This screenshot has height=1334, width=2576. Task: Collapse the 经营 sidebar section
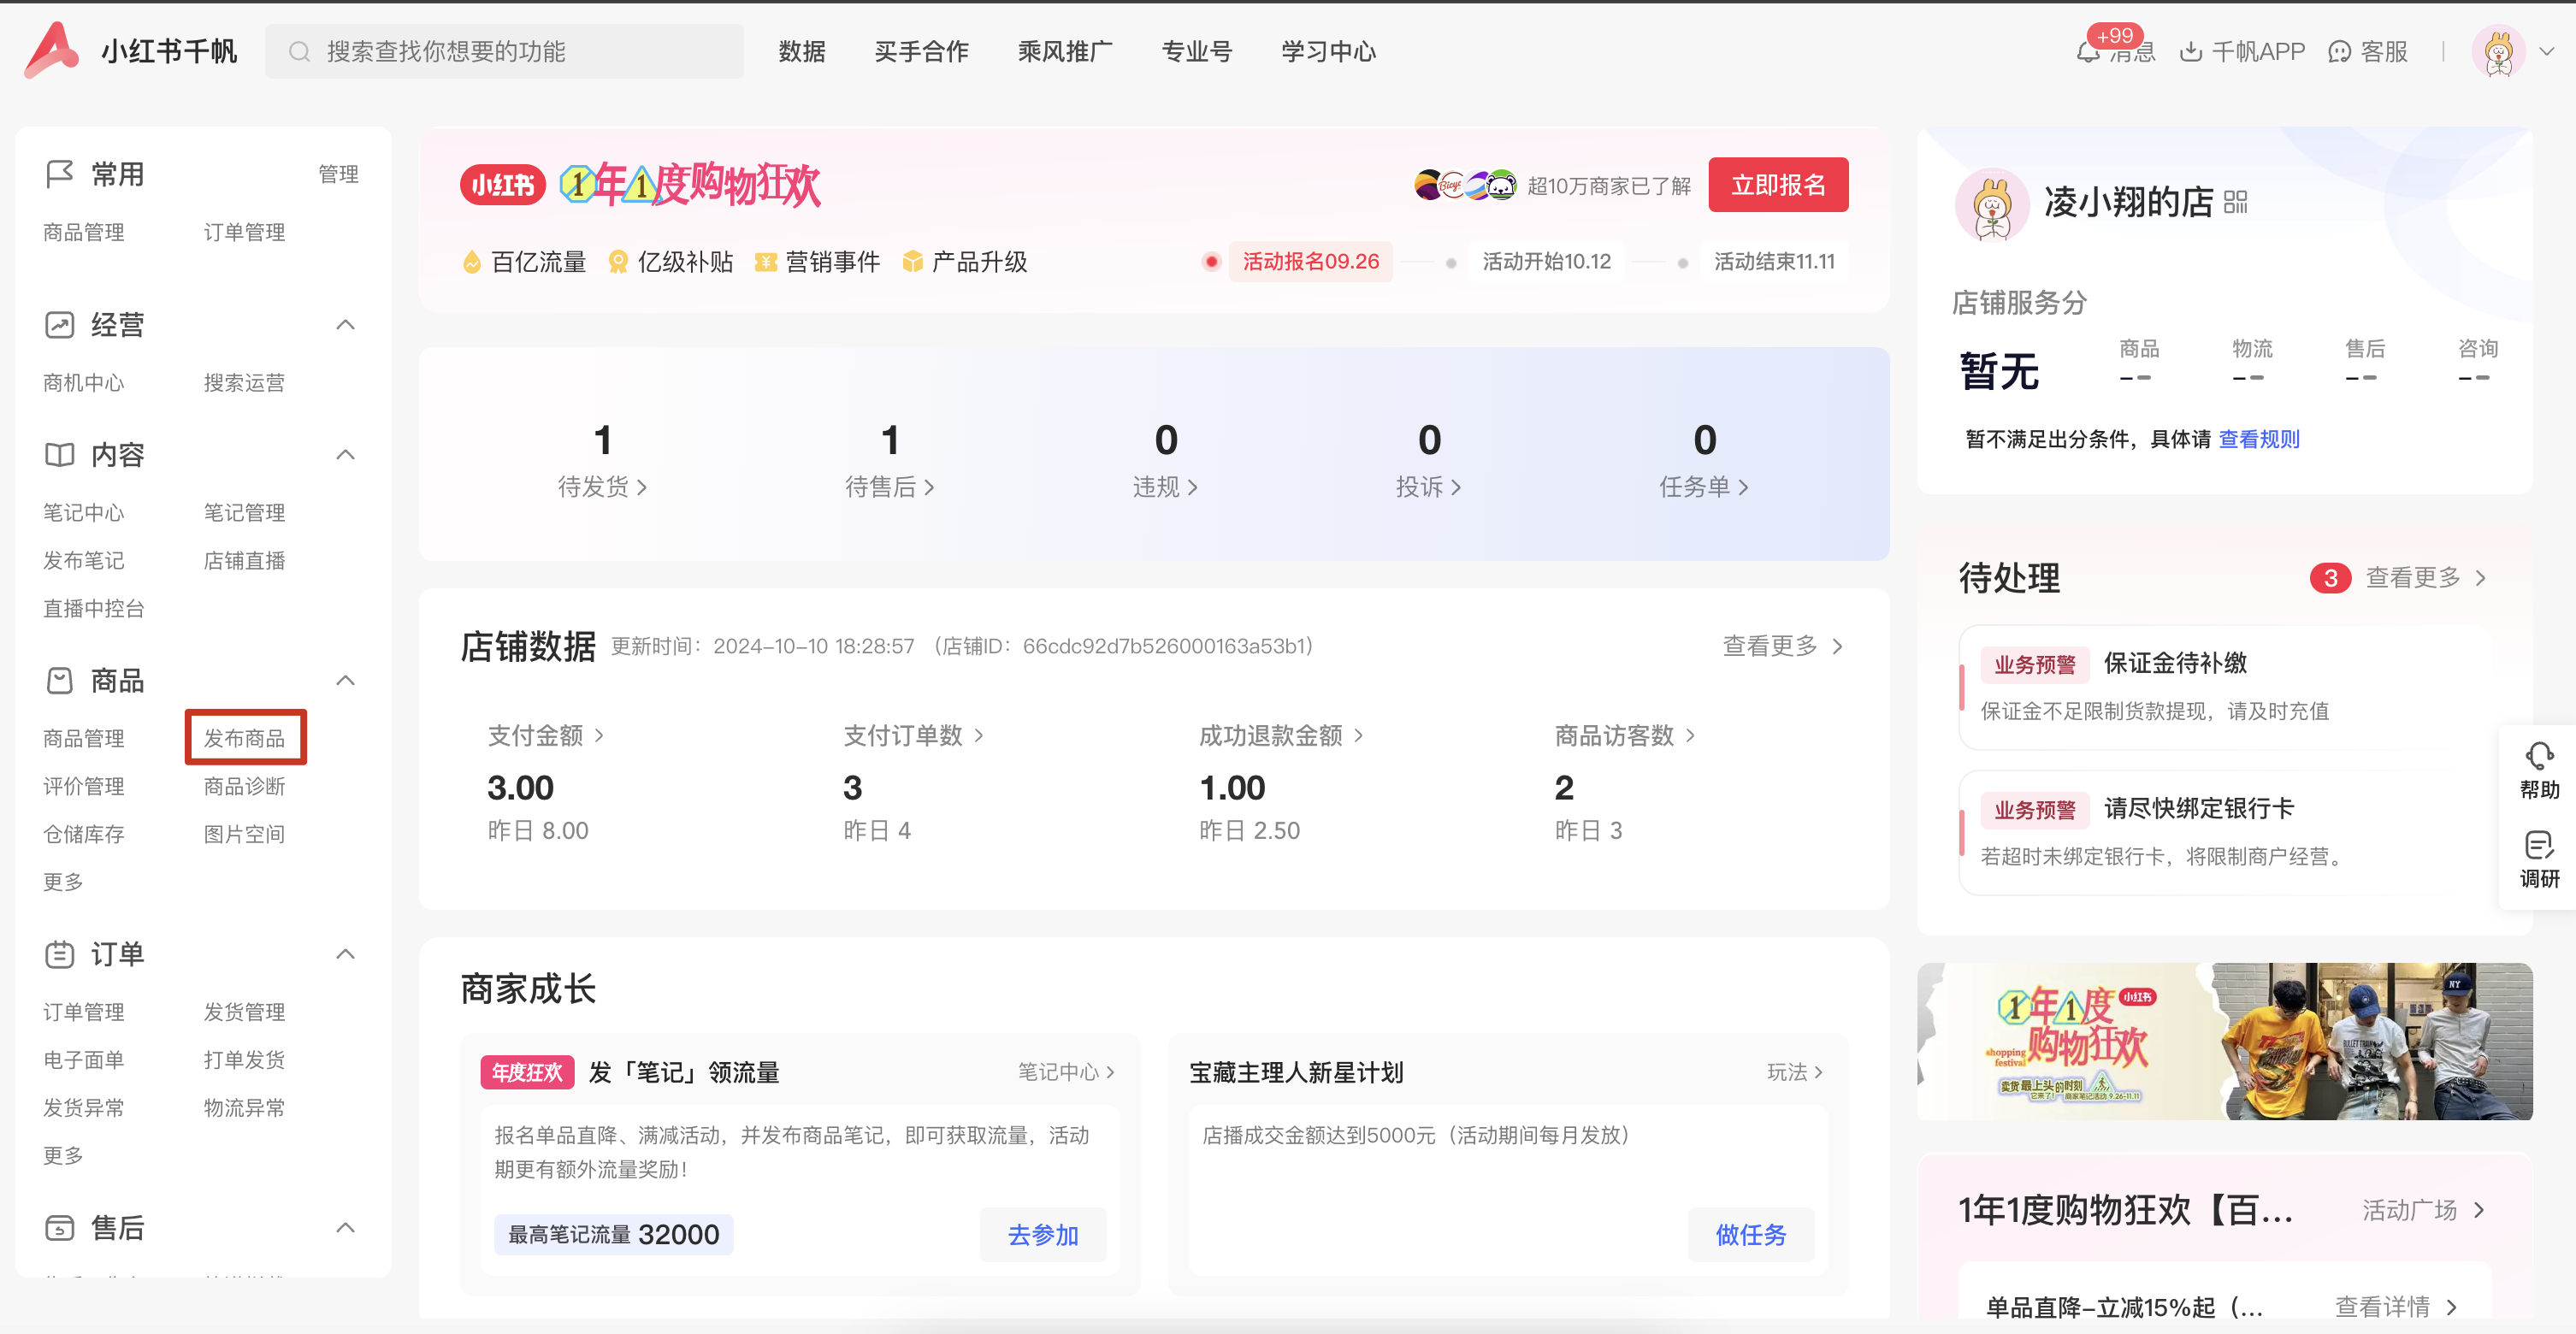tap(346, 325)
